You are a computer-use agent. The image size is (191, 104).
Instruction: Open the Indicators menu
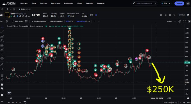(17, 21)
